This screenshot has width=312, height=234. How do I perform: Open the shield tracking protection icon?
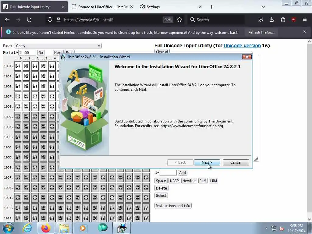click(50, 20)
